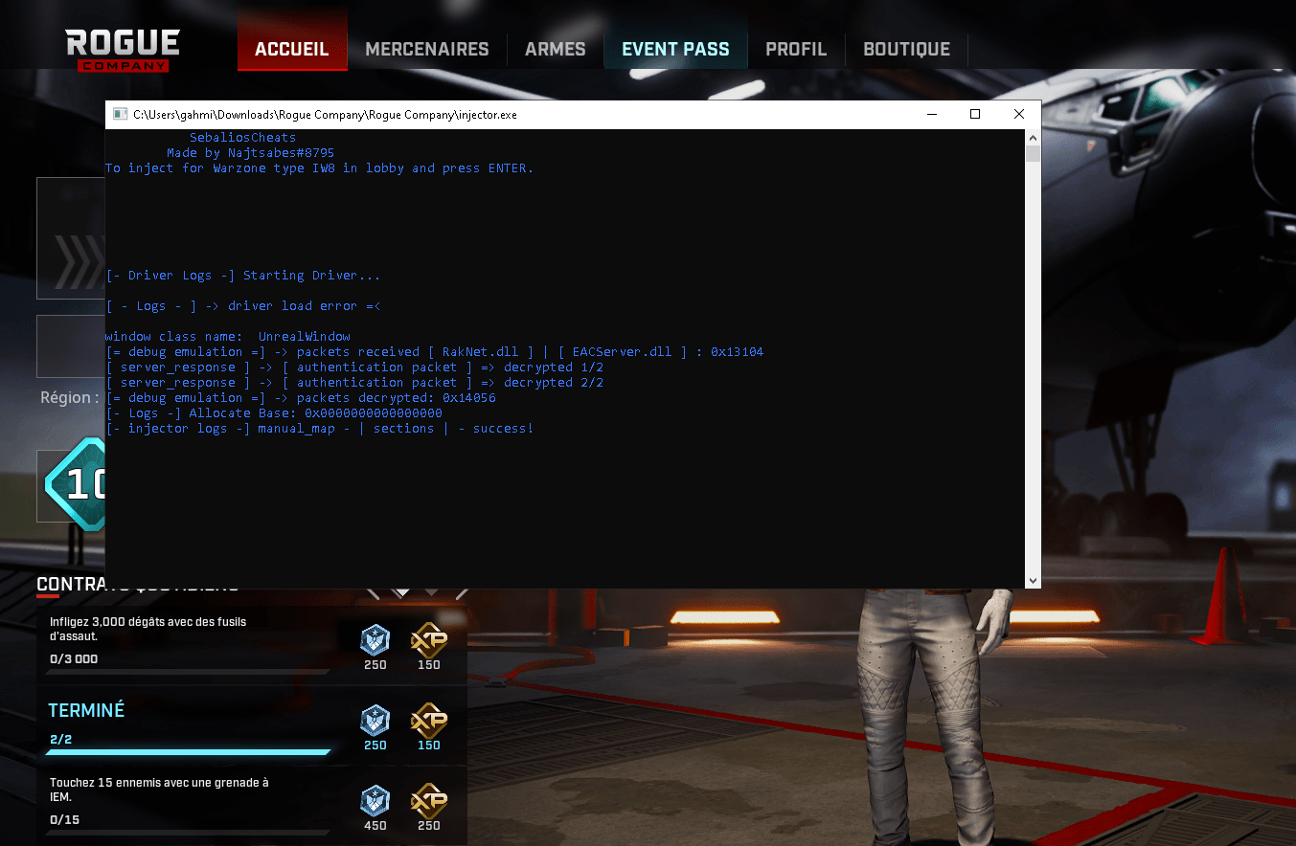Click the "window class name: UnrealWindow" line
The height and width of the screenshot is (846, 1296).
tap(228, 337)
